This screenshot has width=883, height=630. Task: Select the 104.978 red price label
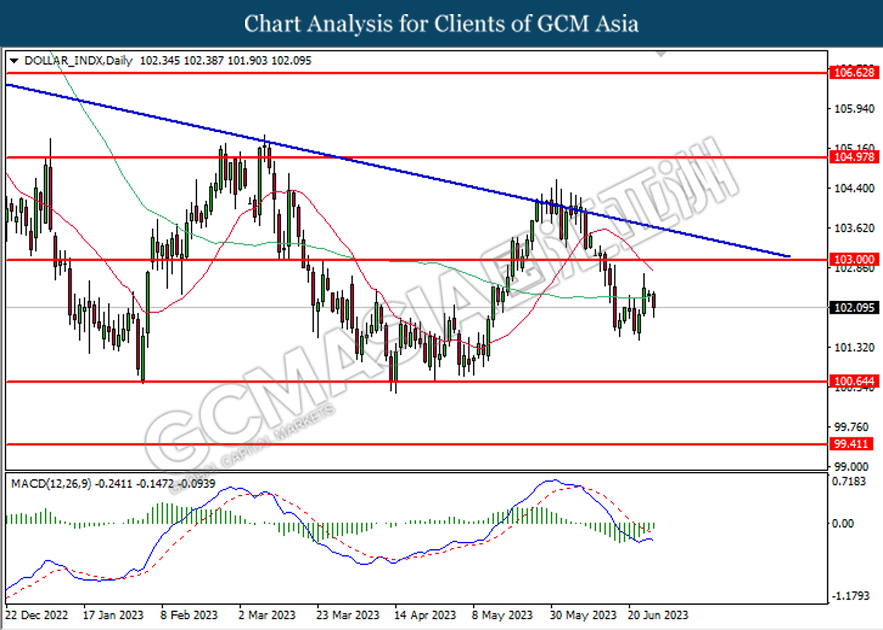click(x=854, y=157)
